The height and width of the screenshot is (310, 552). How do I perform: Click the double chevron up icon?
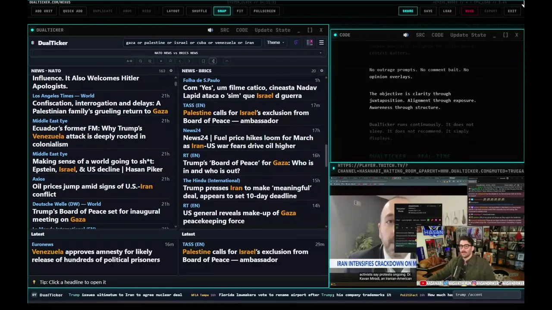click(x=170, y=61)
